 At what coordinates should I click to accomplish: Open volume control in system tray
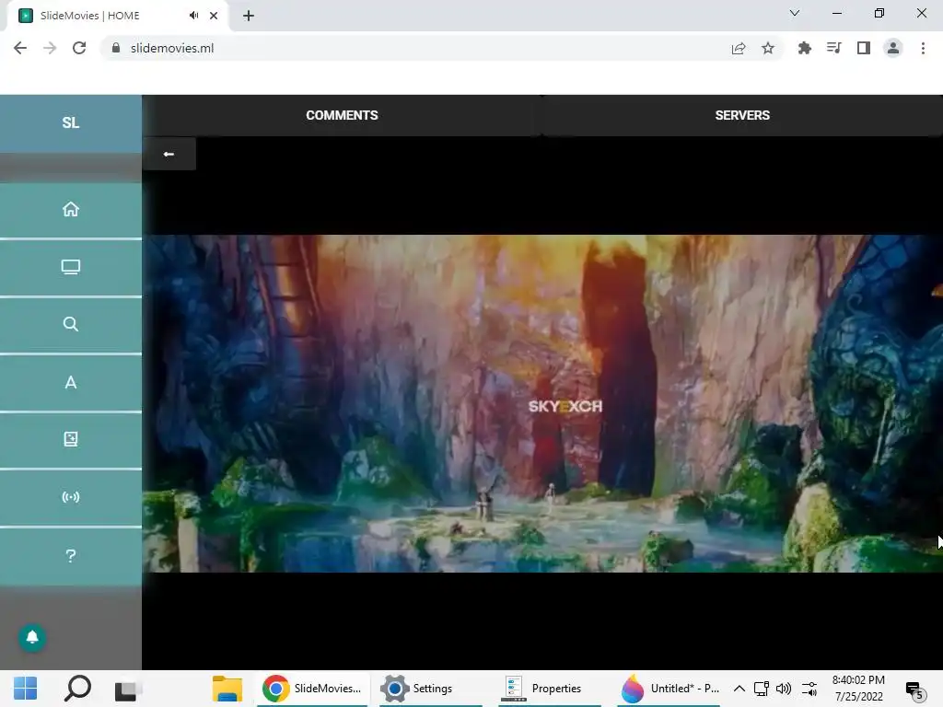click(x=784, y=689)
